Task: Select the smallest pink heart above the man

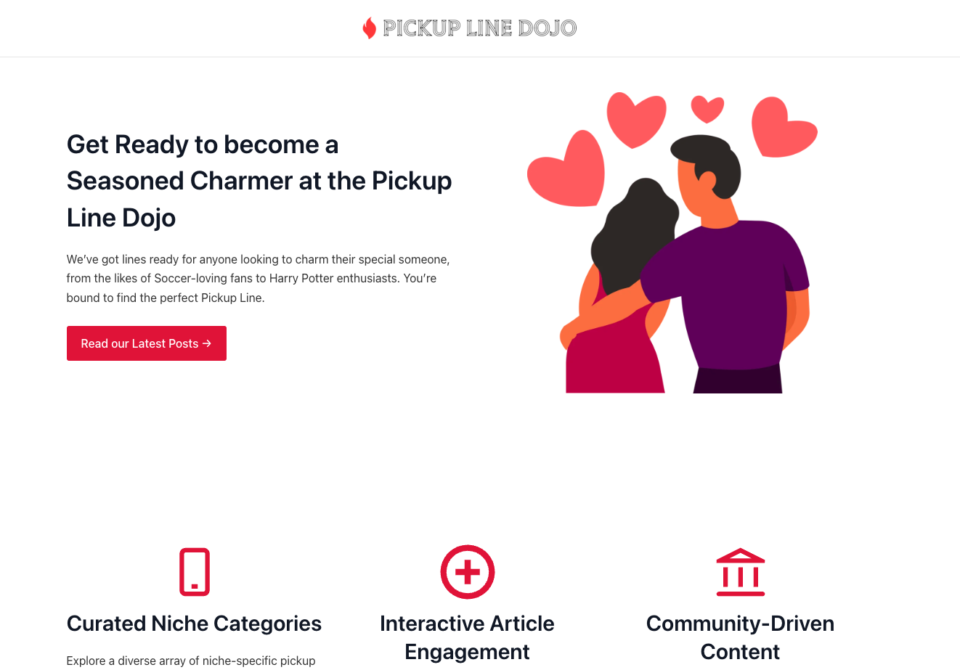Action: click(x=707, y=109)
